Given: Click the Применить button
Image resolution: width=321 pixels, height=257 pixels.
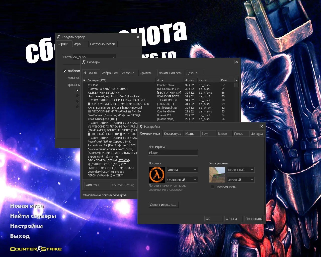Looking at the screenshot, I should tap(254, 219).
